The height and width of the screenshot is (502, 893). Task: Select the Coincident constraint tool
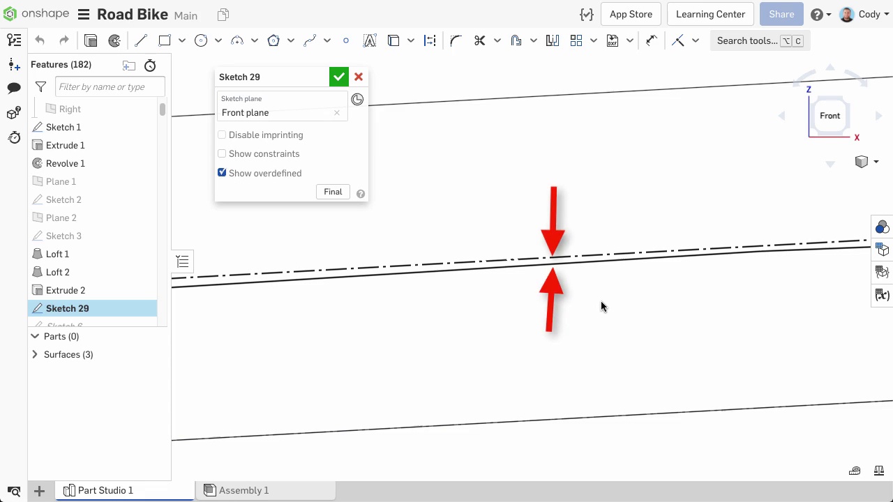[678, 41]
